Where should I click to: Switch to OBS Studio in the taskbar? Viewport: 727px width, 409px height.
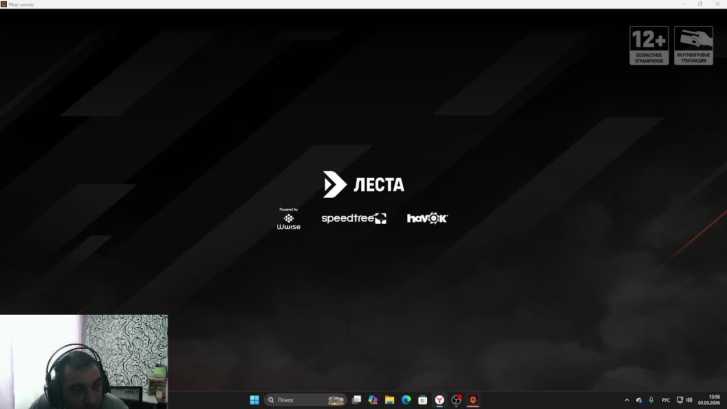tap(456, 400)
